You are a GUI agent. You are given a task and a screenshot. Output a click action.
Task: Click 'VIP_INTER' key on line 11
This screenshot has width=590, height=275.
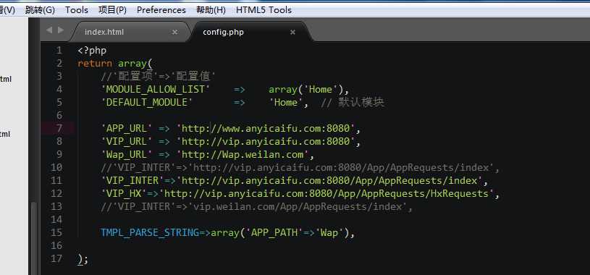point(132,181)
